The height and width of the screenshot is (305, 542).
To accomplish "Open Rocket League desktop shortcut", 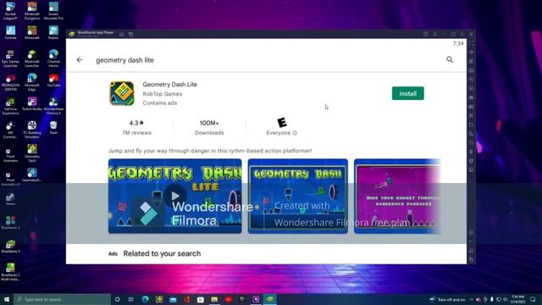I will (10, 11).
